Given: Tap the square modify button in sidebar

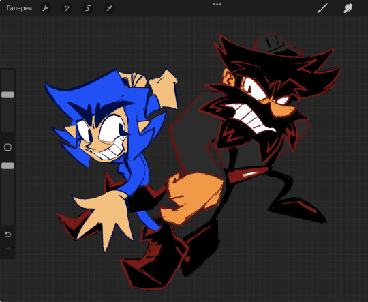Looking at the screenshot, I should coord(7,147).
